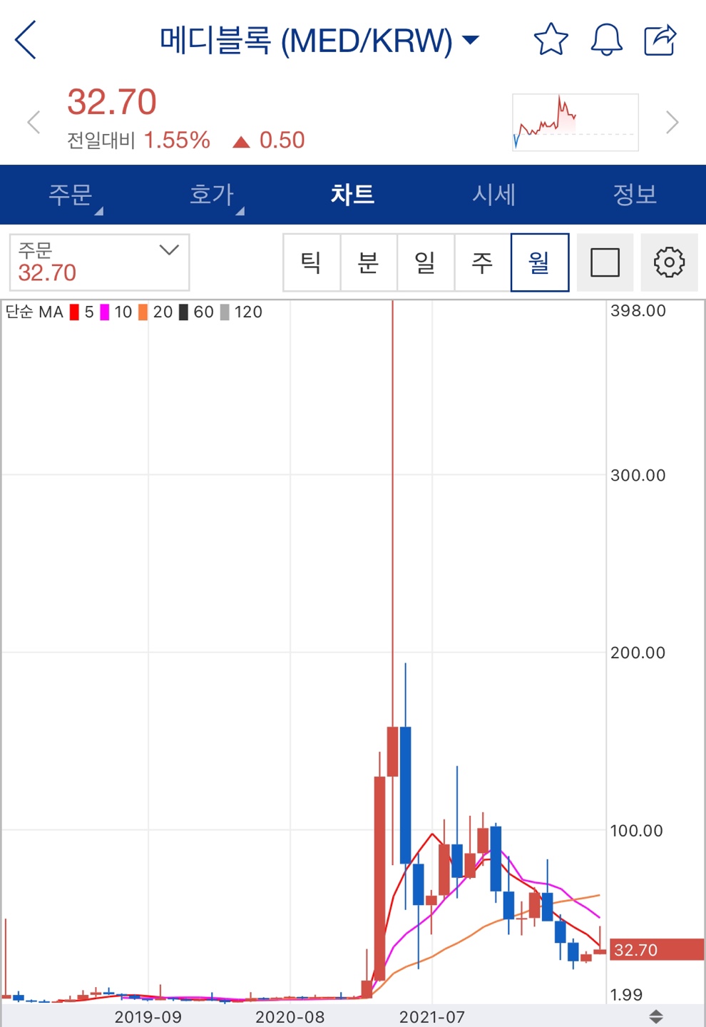
Task: Open the 시세 tab
Action: click(x=493, y=195)
